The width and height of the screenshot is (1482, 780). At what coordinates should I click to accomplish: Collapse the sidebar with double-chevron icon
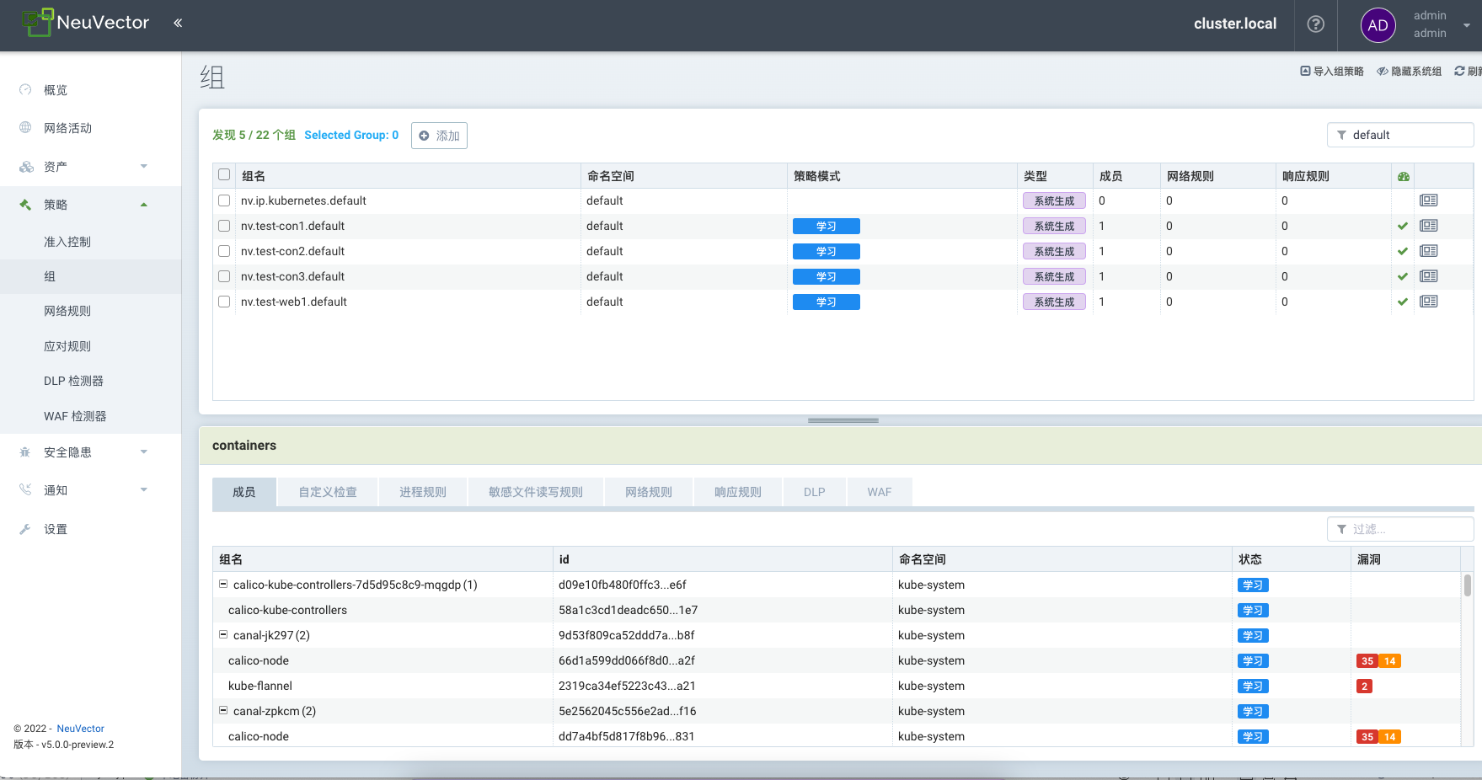(178, 23)
